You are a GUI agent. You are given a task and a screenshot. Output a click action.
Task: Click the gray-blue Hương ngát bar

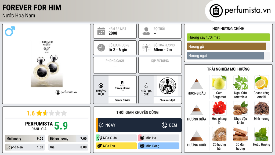point(225,56)
